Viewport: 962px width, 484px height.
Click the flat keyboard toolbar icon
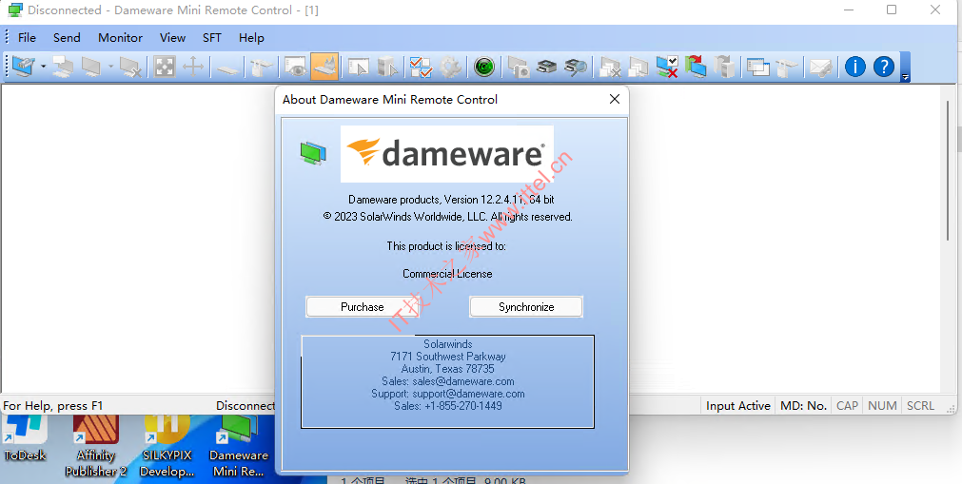[x=227, y=67]
